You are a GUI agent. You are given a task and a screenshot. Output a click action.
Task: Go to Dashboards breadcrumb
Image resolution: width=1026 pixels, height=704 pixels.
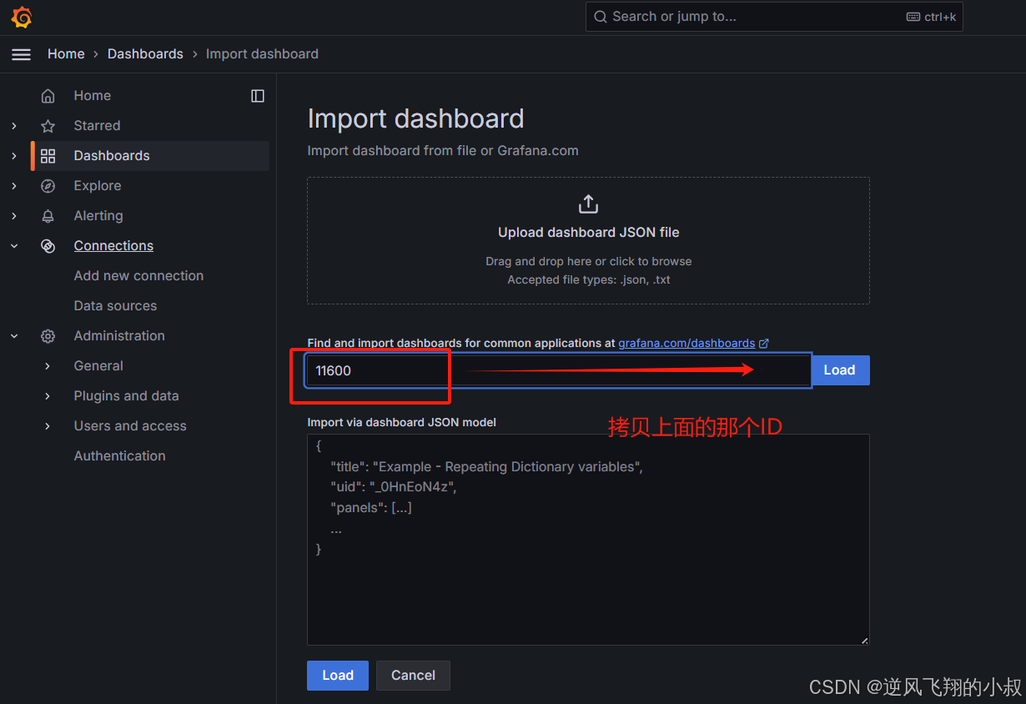pos(145,54)
